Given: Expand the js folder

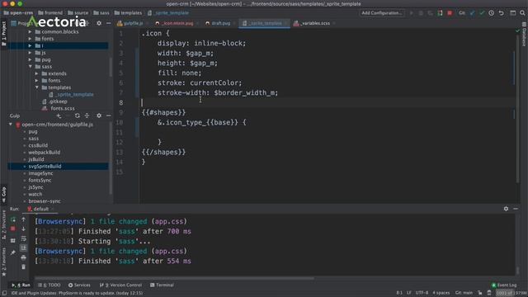Looking at the screenshot, I should click(x=30, y=53).
